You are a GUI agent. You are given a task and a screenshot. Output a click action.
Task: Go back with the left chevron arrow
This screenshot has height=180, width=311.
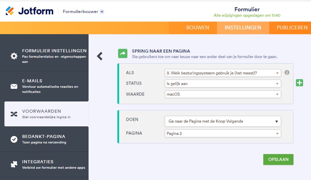tap(100, 56)
